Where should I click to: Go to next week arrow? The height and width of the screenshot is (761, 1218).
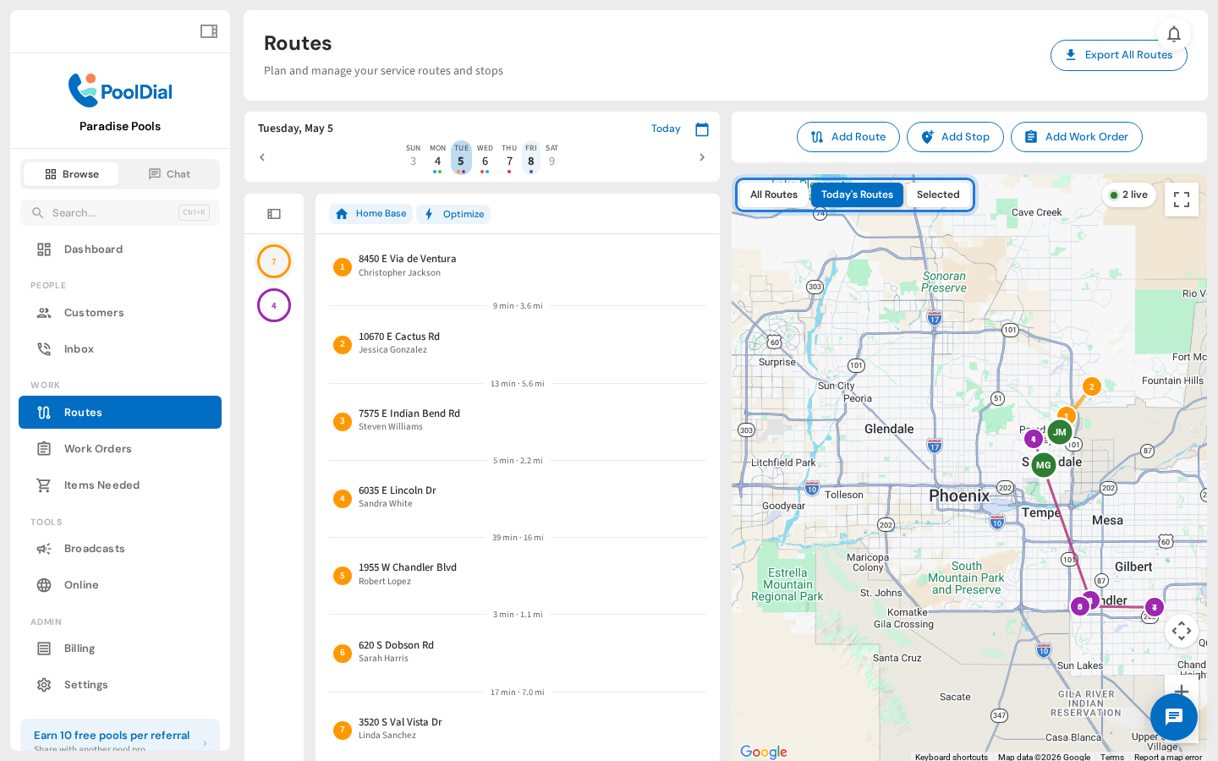(x=701, y=157)
